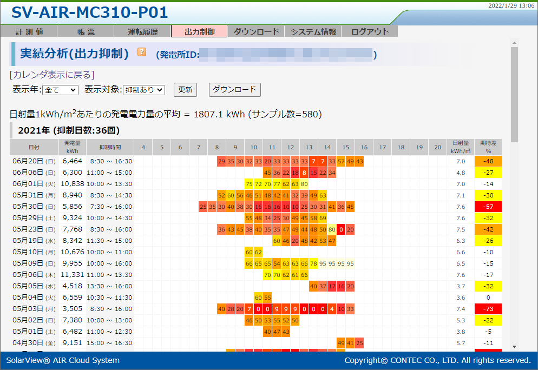
Task: Click the scrollbar down arrow
Action: 514,346
